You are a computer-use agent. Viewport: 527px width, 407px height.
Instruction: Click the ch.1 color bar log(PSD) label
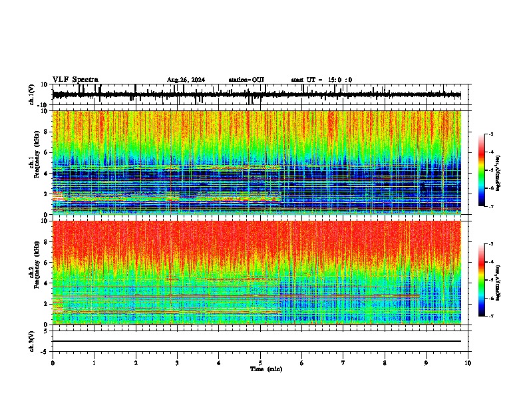pyautogui.click(x=498, y=173)
